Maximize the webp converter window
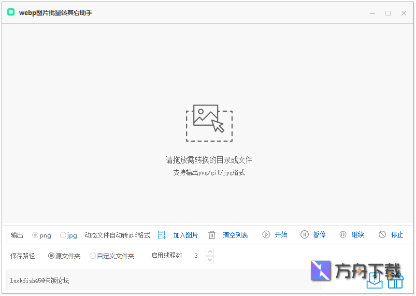 point(388,13)
